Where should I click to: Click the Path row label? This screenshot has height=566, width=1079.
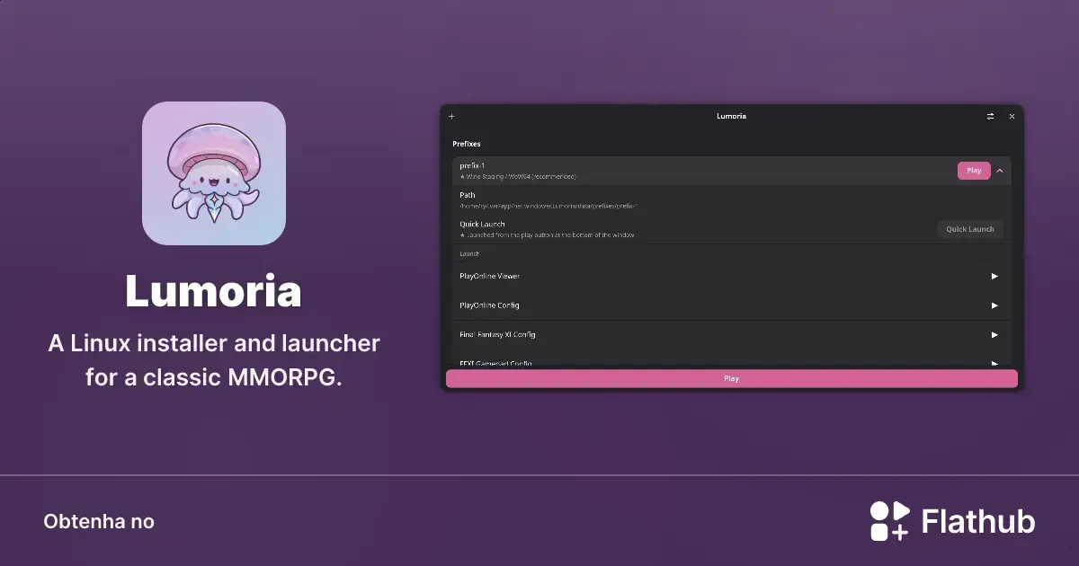coord(468,195)
